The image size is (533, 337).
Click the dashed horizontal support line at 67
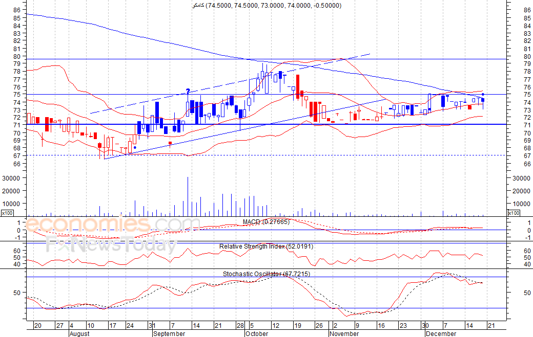266,155
